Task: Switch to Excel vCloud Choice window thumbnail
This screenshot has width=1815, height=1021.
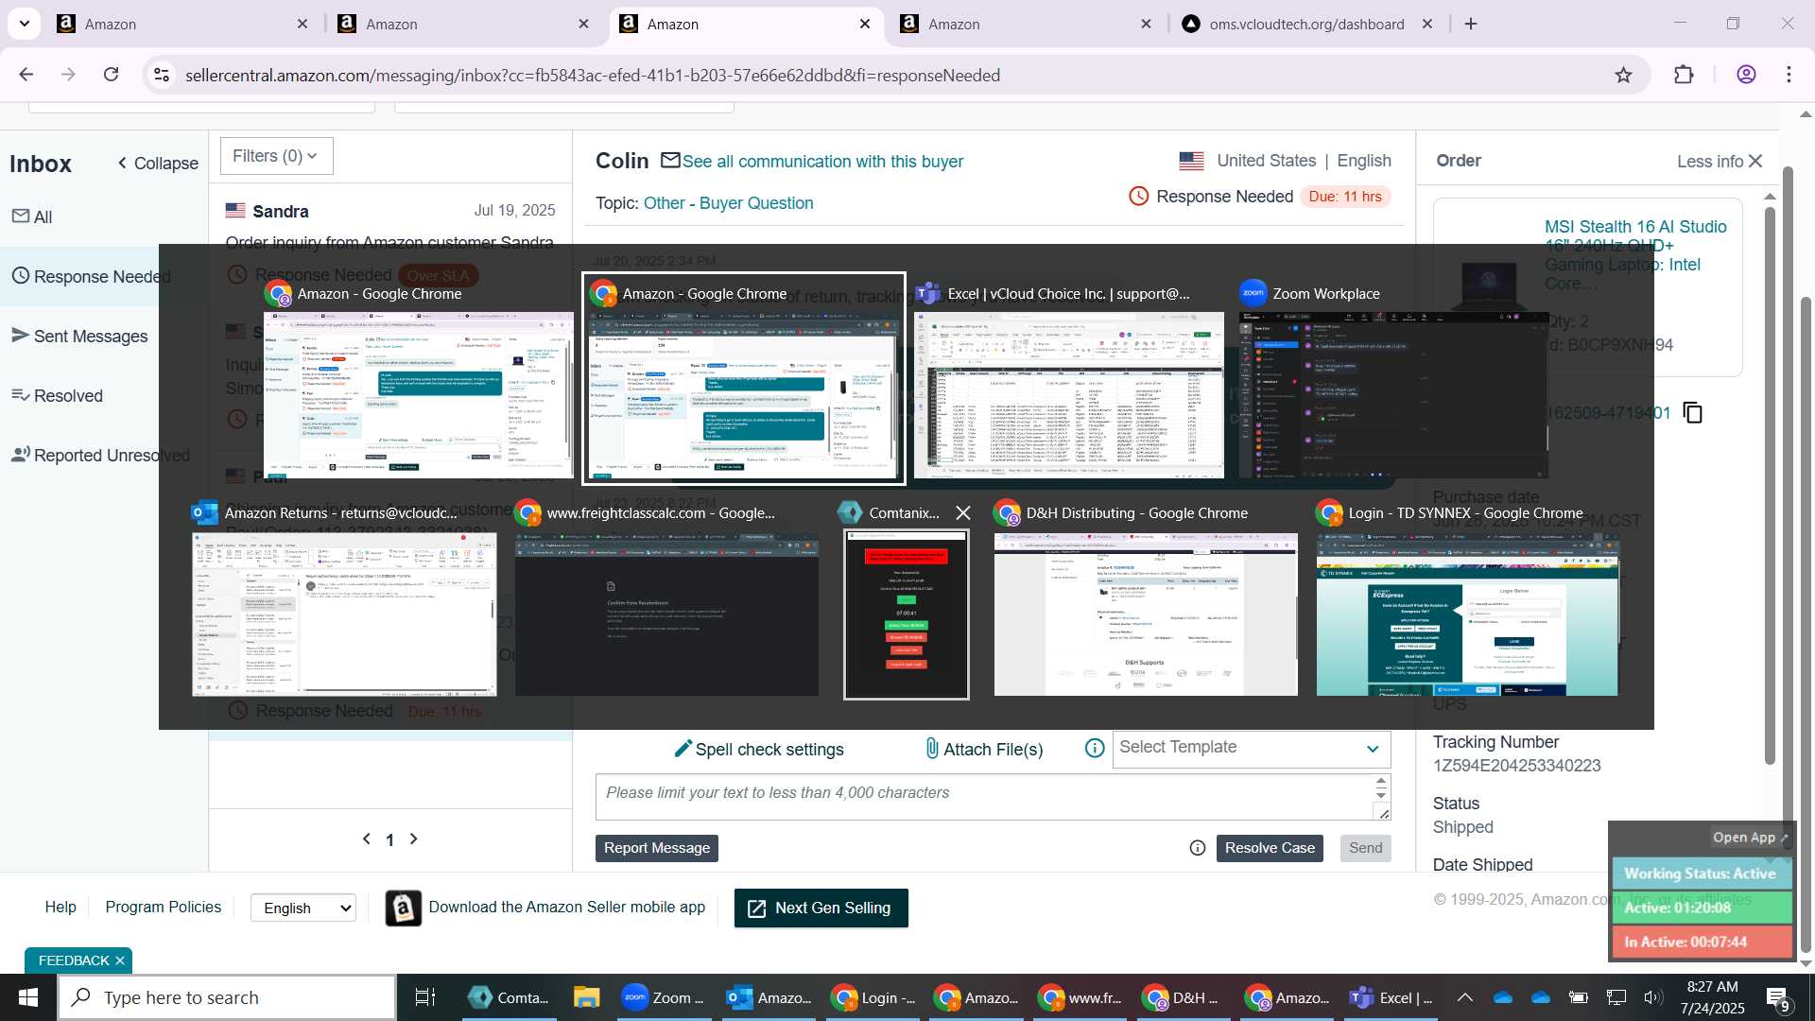Action: point(1068,380)
